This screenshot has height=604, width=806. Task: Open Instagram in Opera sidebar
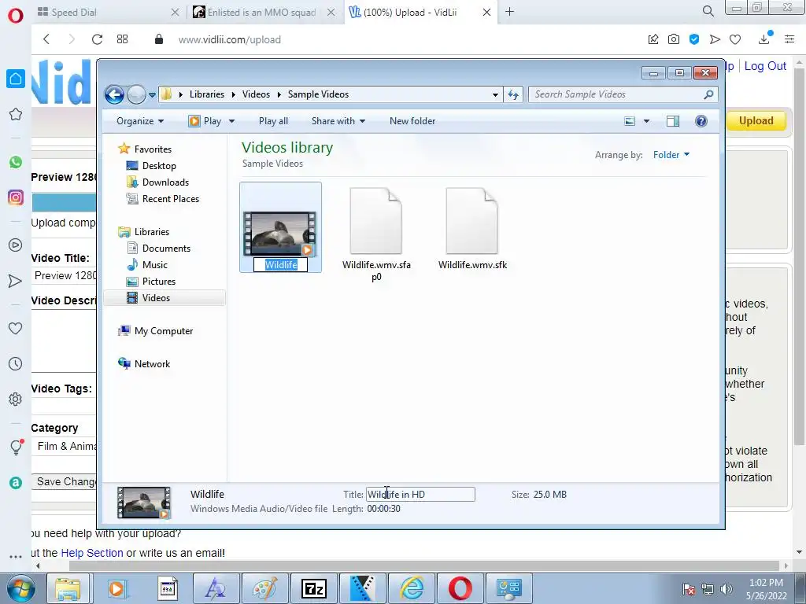point(16,197)
